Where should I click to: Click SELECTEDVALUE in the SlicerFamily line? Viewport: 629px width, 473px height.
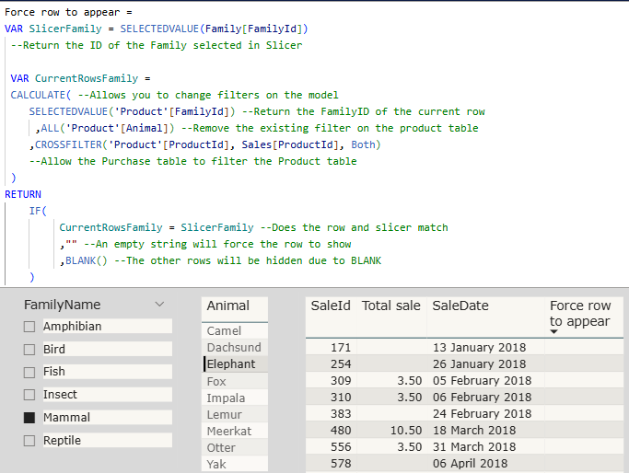(159, 29)
